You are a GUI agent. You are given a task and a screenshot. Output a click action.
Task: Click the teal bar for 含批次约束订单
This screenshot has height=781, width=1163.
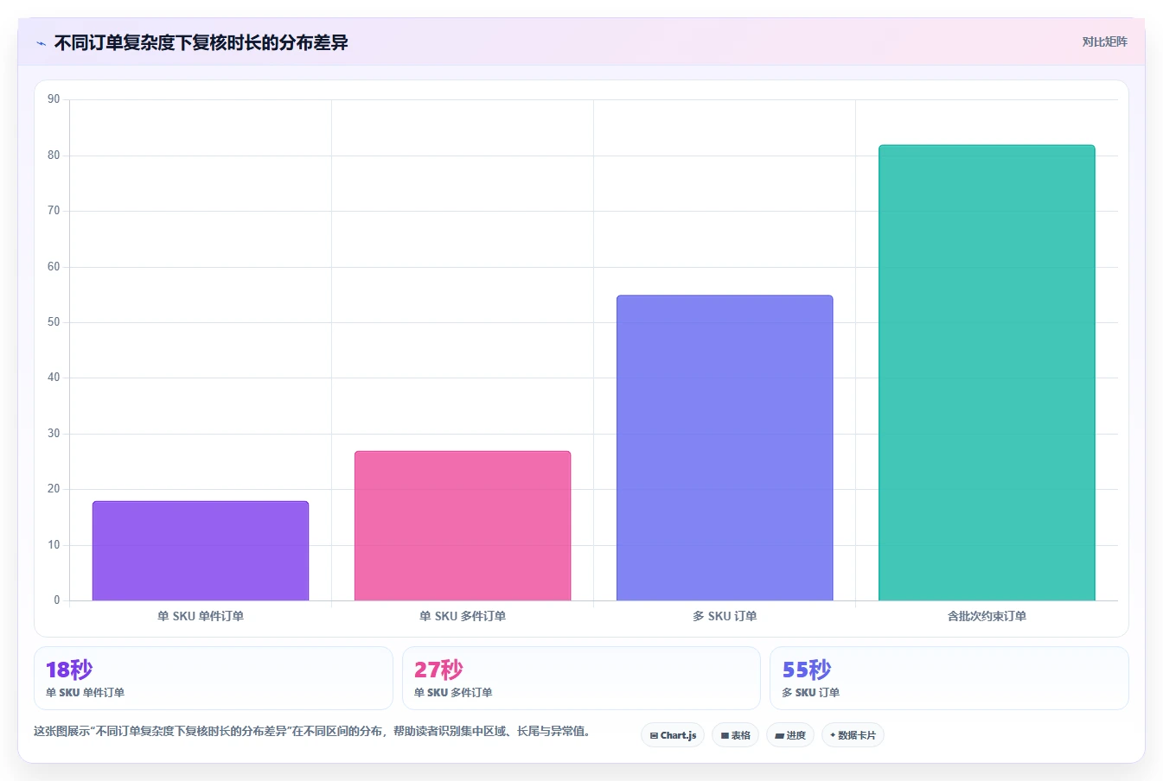987,372
